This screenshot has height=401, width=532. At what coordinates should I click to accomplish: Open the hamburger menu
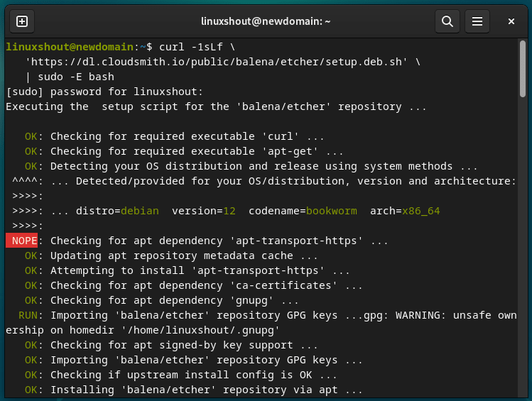[477, 22]
